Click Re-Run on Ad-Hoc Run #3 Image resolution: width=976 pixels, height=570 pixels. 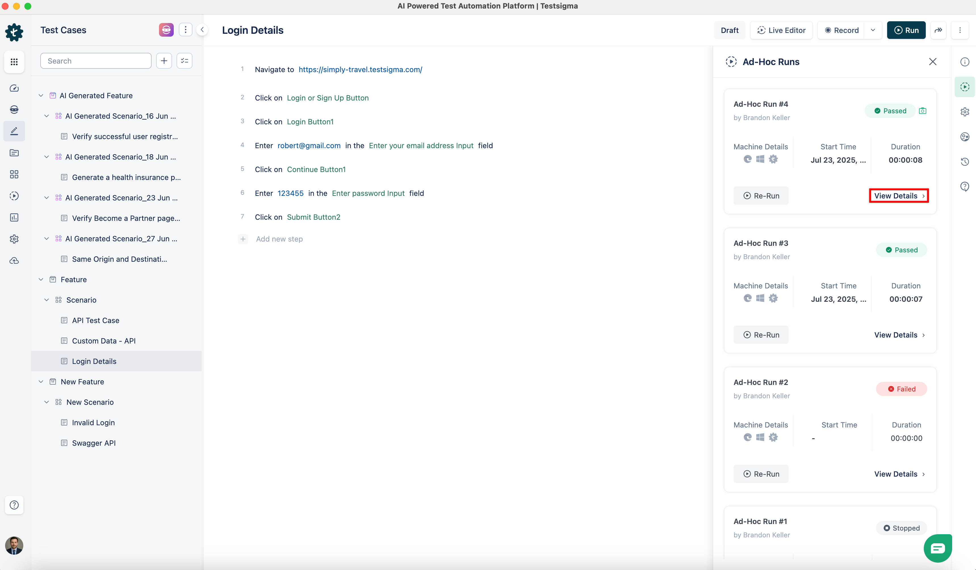[x=761, y=335]
